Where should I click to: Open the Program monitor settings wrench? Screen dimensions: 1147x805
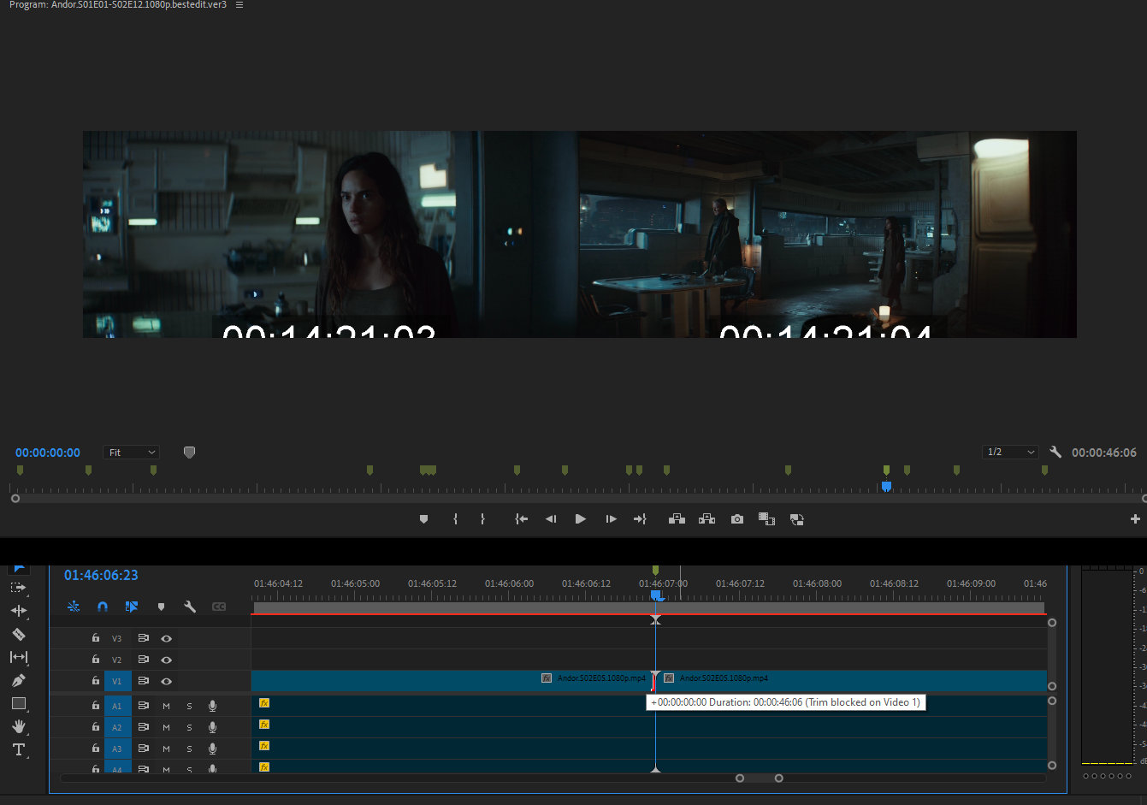[x=1055, y=453]
